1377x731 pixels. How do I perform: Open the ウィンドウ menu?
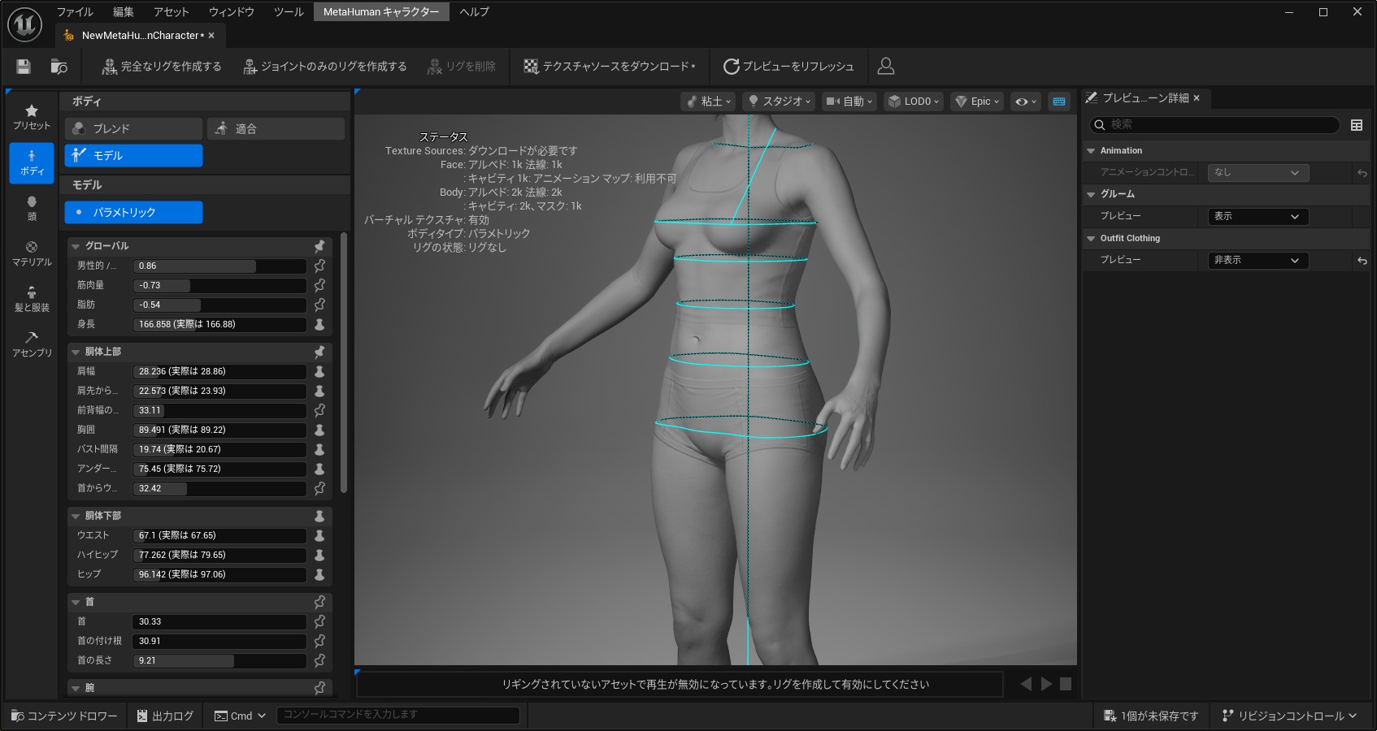(231, 11)
